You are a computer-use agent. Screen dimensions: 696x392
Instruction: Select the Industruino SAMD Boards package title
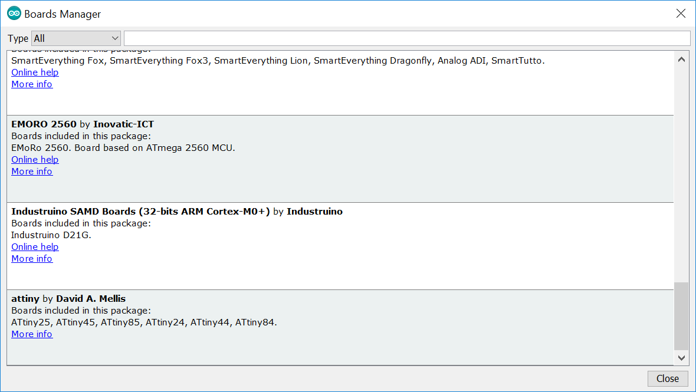point(140,212)
